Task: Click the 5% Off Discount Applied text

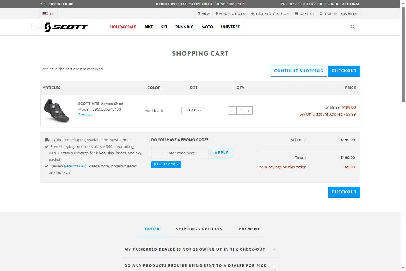Action: (328, 114)
